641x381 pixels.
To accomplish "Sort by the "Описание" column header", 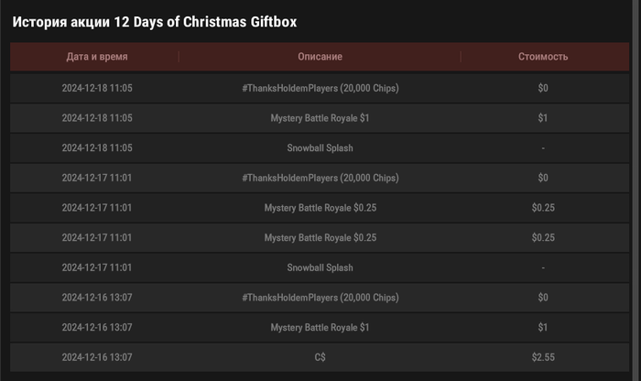I will point(320,57).
